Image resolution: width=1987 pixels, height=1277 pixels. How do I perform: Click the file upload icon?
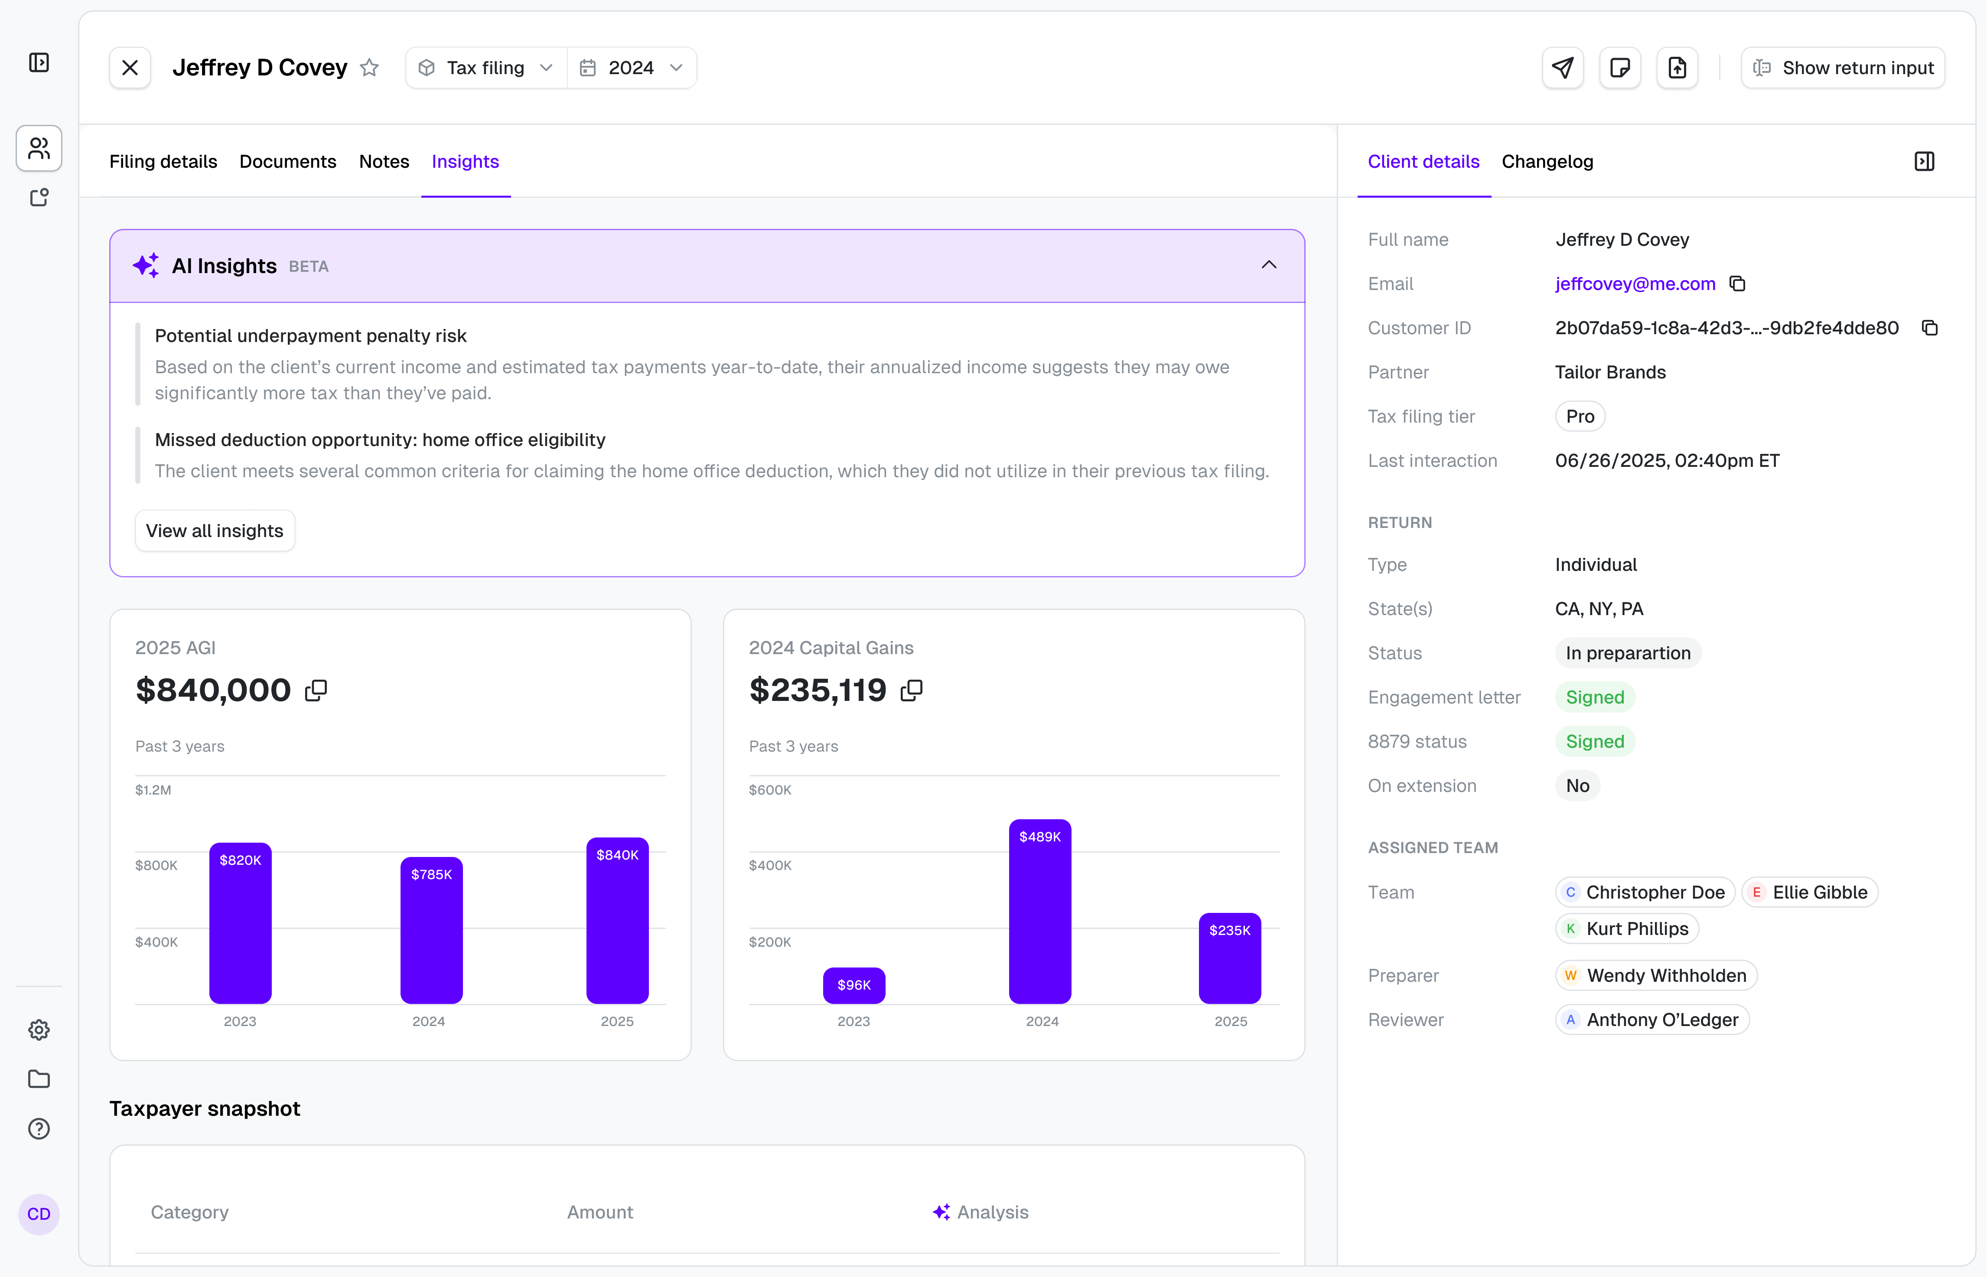pyautogui.click(x=1677, y=68)
